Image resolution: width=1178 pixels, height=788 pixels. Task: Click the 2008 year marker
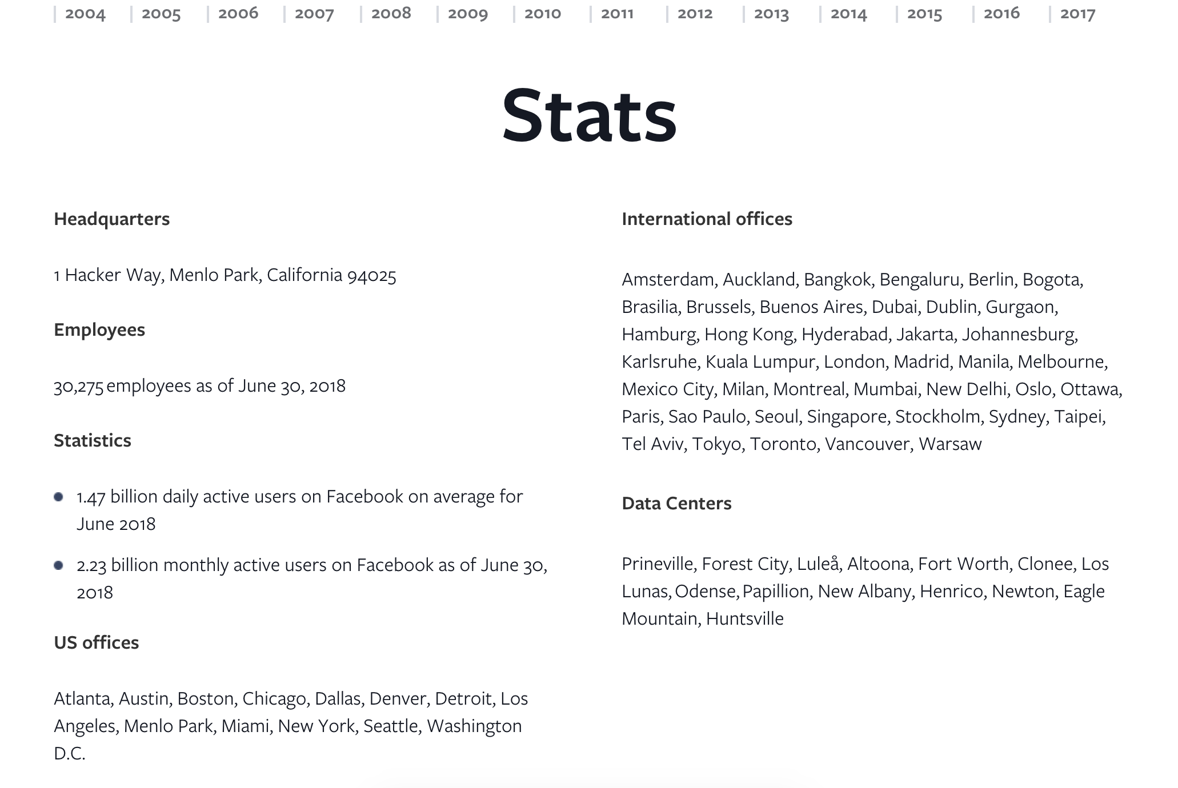click(391, 14)
